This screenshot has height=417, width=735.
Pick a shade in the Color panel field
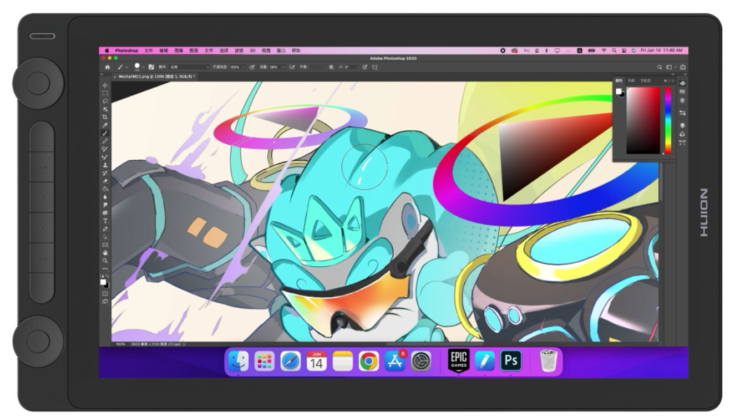[643, 120]
